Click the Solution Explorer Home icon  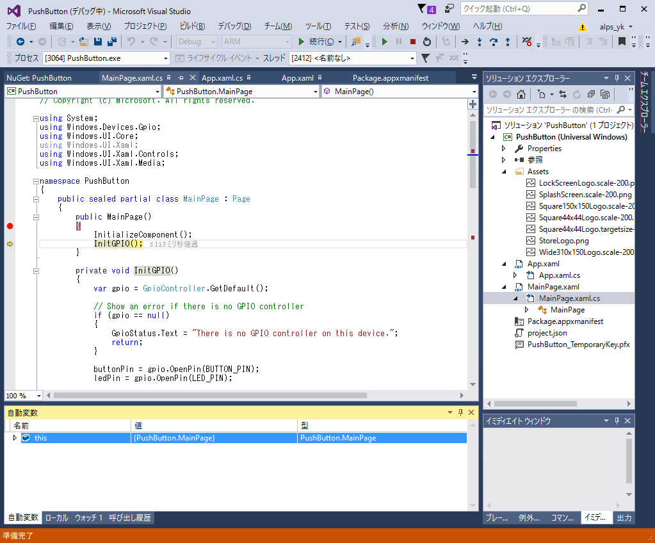[521, 94]
